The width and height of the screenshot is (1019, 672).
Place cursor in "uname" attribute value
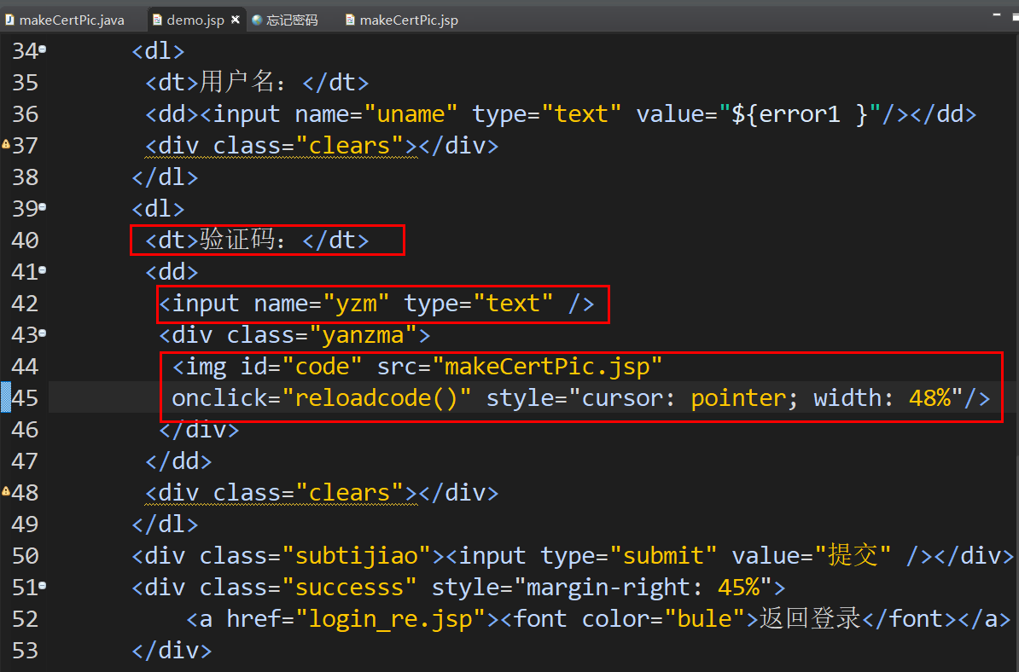point(410,114)
